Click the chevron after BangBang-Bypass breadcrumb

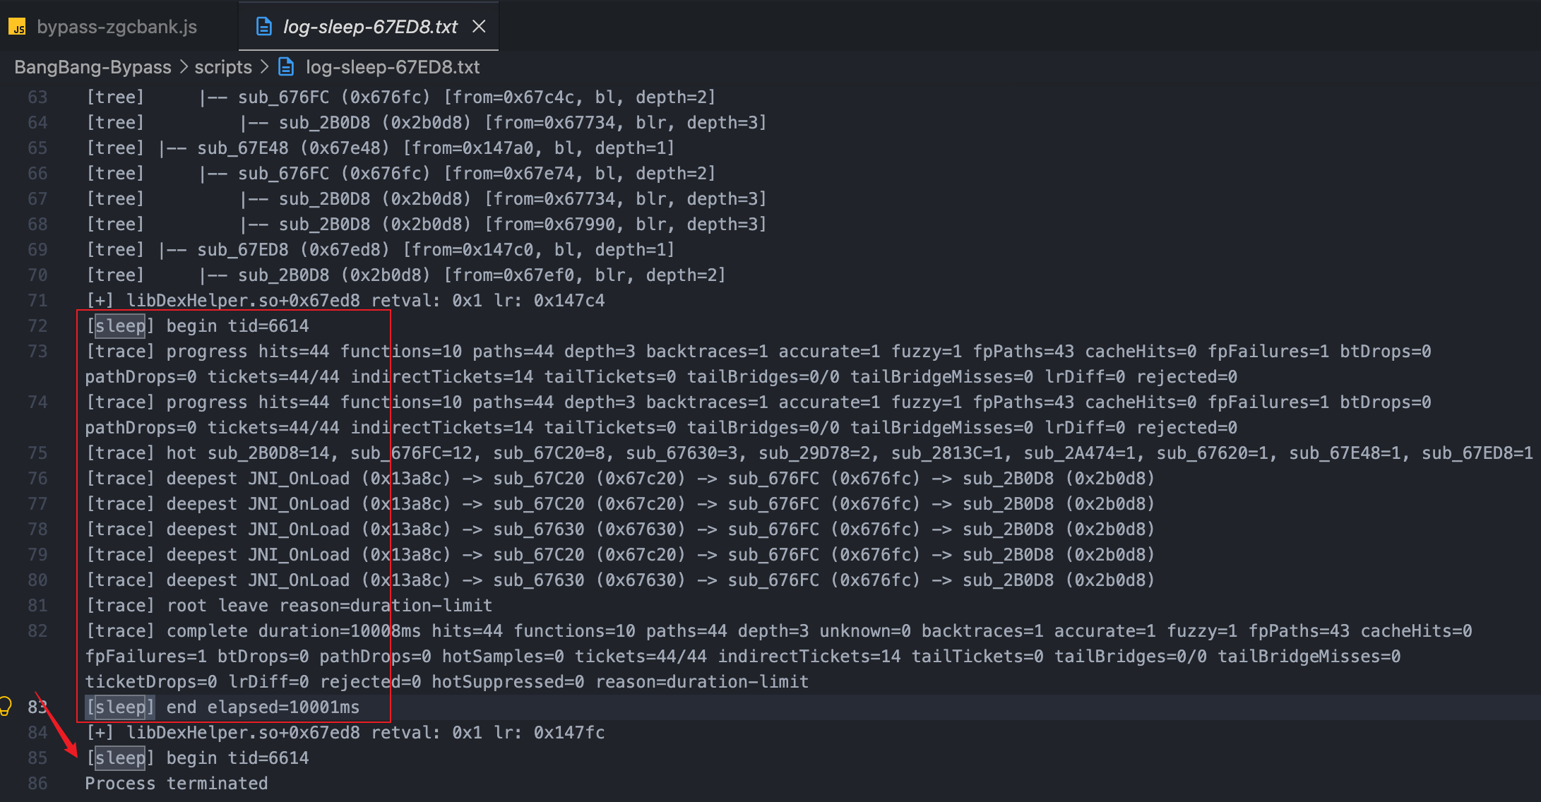[184, 67]
